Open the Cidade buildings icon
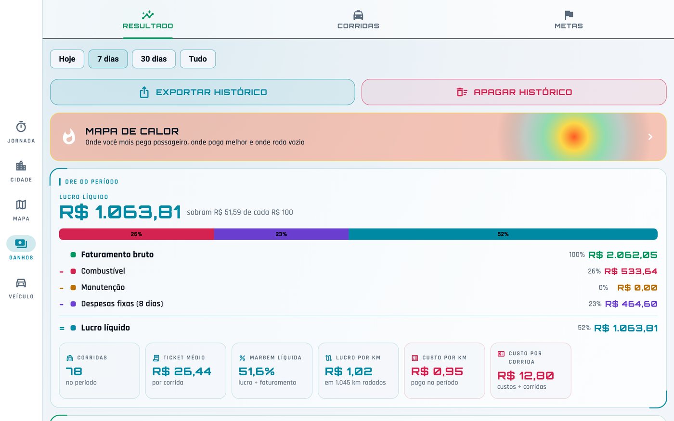 coord(21,166)
